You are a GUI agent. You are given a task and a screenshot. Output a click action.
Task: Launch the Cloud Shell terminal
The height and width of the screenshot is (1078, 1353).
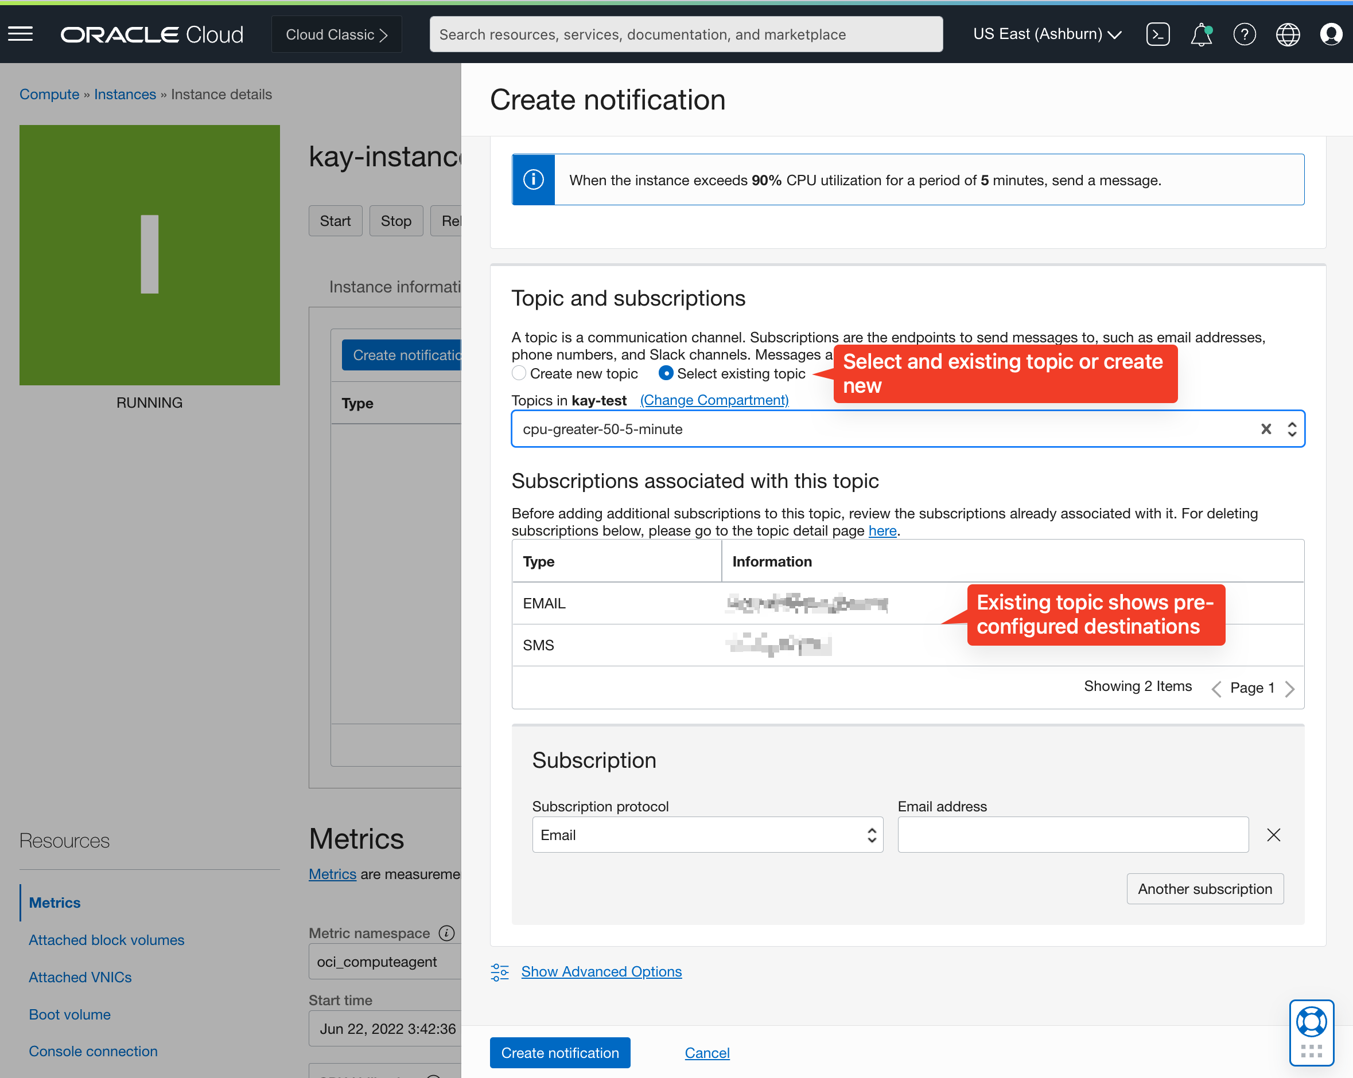[1158, 34]
